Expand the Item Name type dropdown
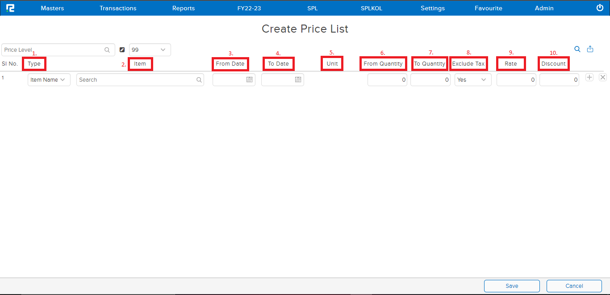The height and width of the screenshot is (295, 610). pyautogui.click(x=49, y=80)
